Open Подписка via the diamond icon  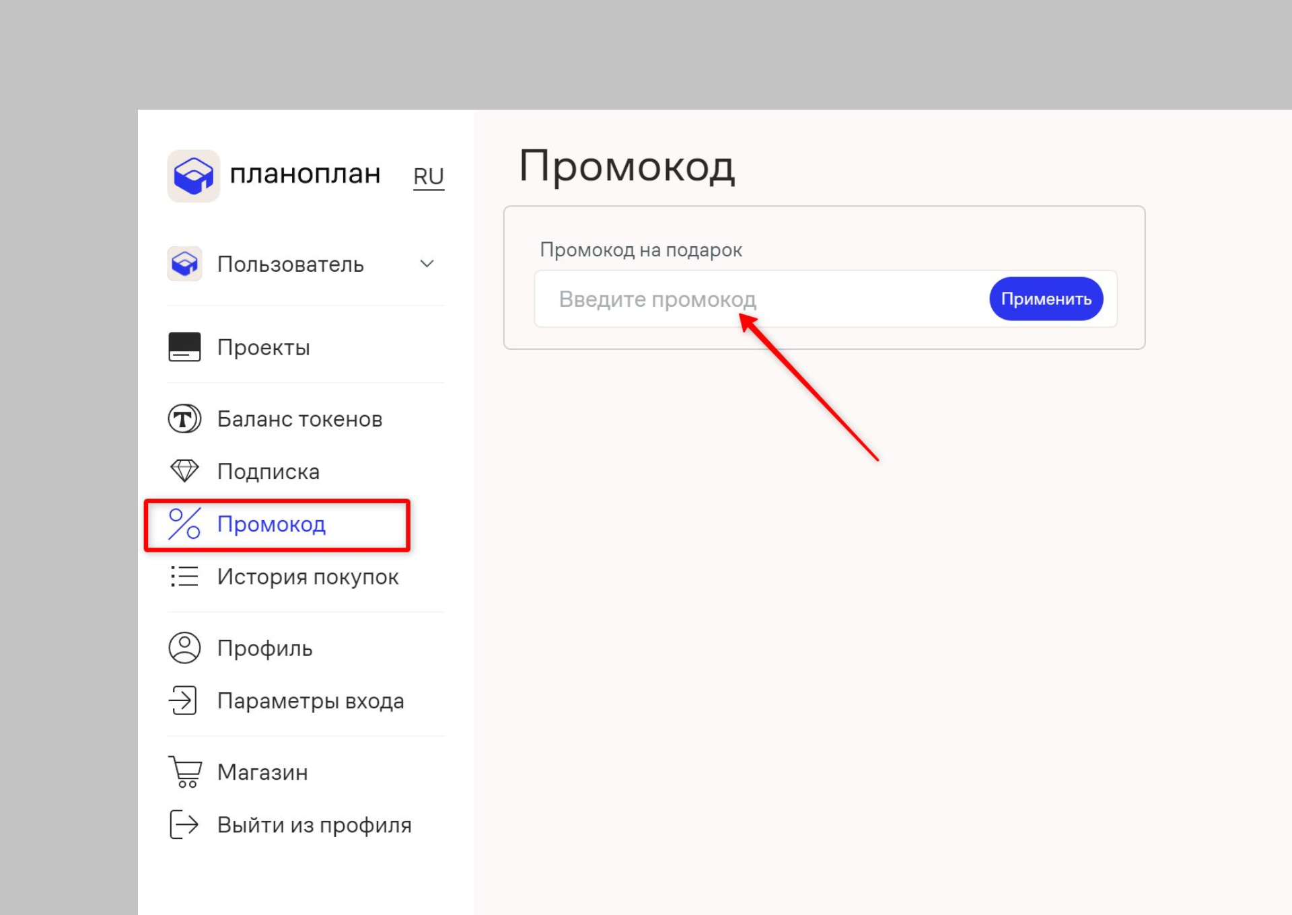[x=183, y=471]
